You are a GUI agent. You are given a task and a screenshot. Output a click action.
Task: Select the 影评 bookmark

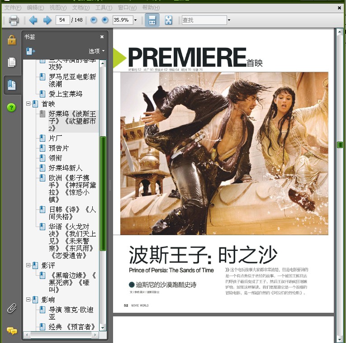point(48,265)
